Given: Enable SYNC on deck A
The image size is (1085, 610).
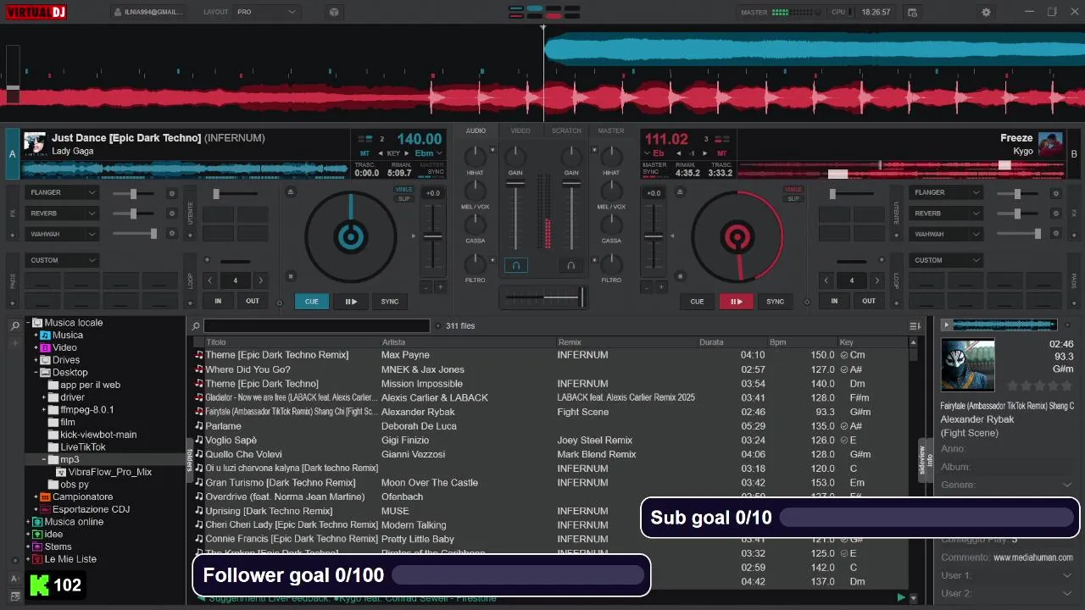Looking at the screenshot, I should tap(390, 301).
